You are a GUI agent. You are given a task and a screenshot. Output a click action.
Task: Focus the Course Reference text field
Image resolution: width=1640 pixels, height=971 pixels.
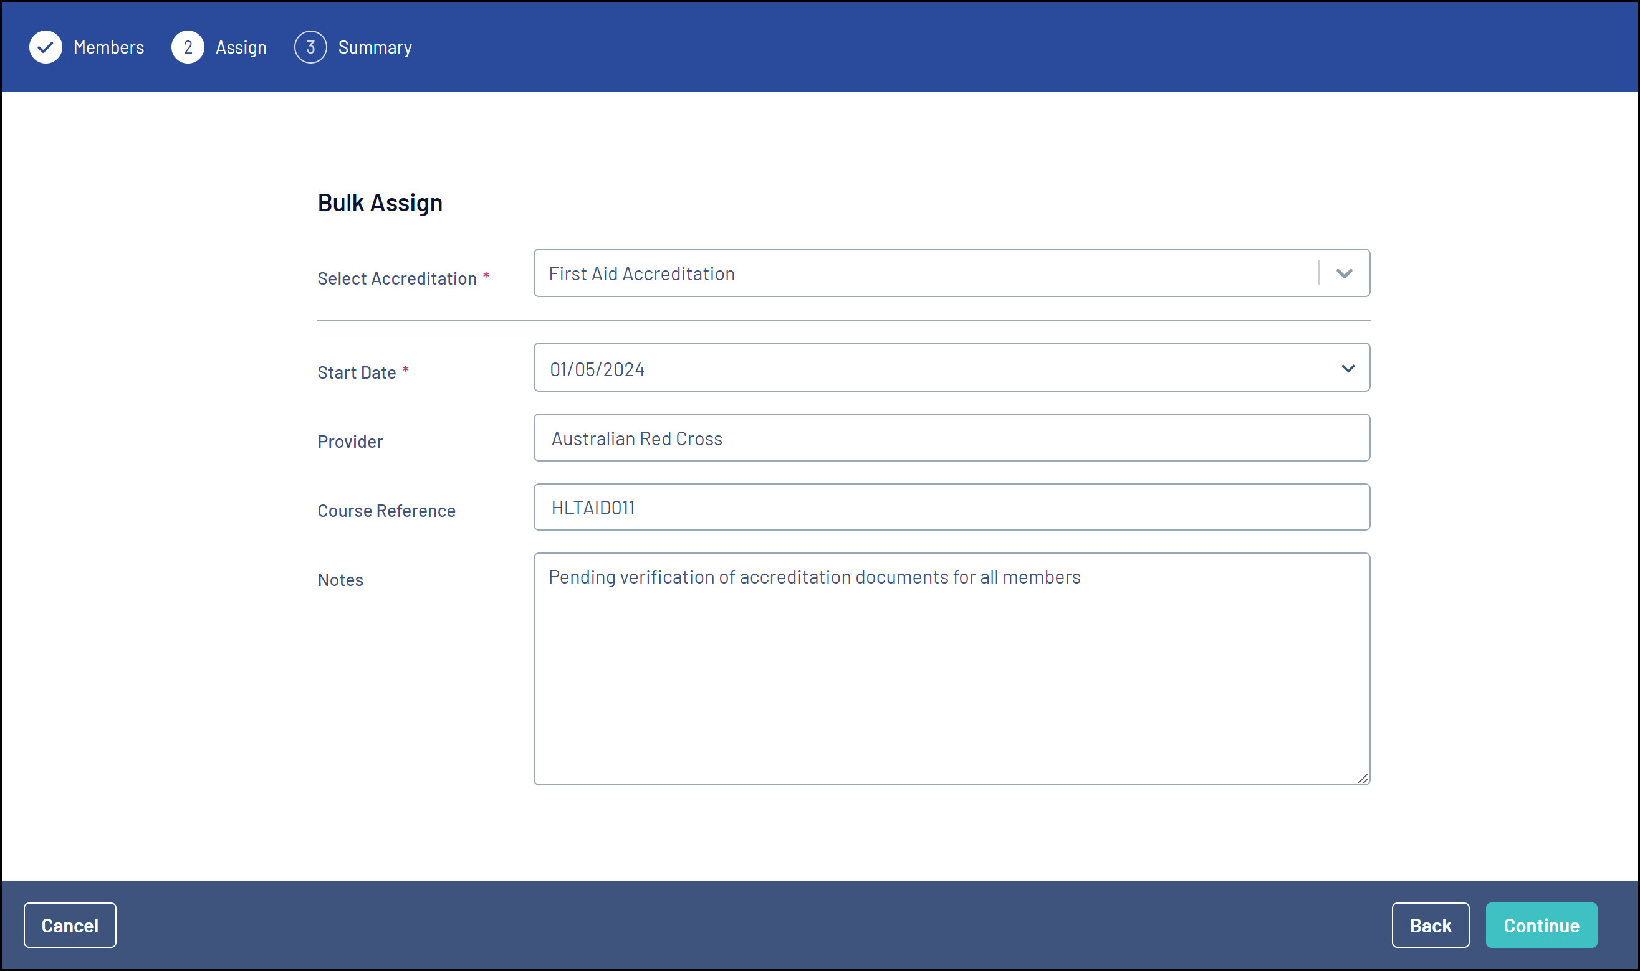pyautogui.click(x=951, y=507)
